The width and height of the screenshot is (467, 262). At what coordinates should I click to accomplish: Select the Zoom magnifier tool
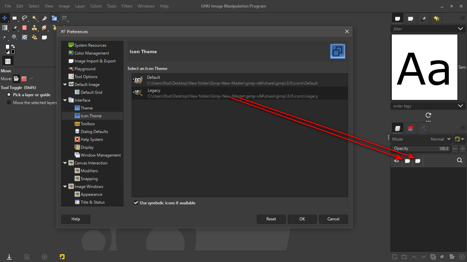point(15,37)
